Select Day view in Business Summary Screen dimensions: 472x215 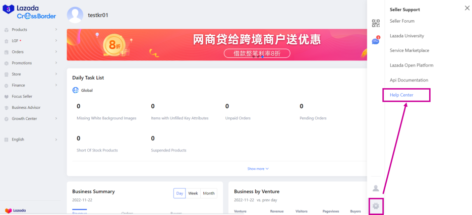click(x=180, y=193)
